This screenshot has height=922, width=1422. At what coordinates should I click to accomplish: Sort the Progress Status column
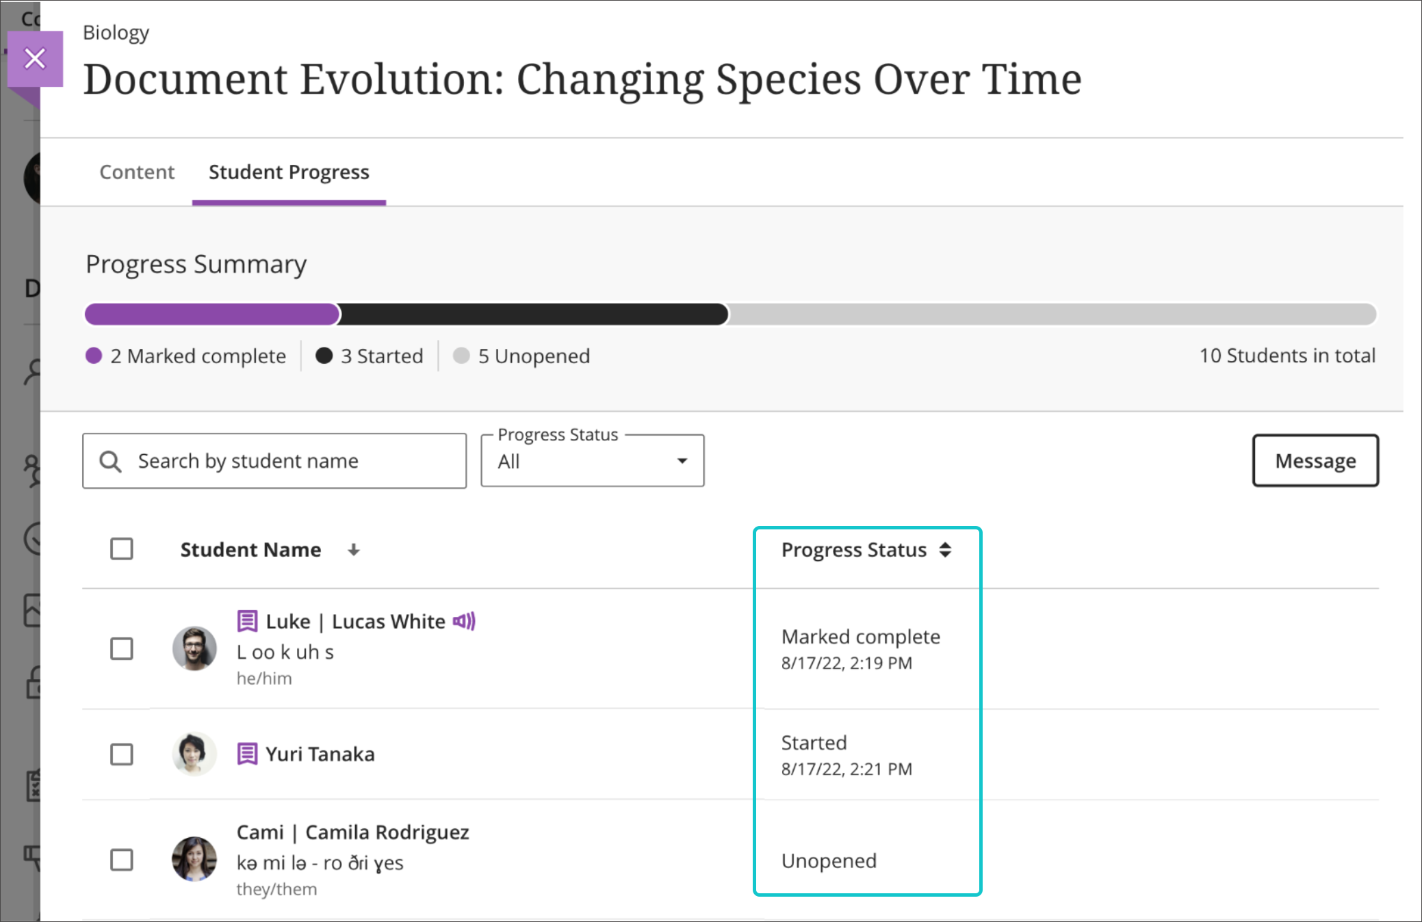945,550
